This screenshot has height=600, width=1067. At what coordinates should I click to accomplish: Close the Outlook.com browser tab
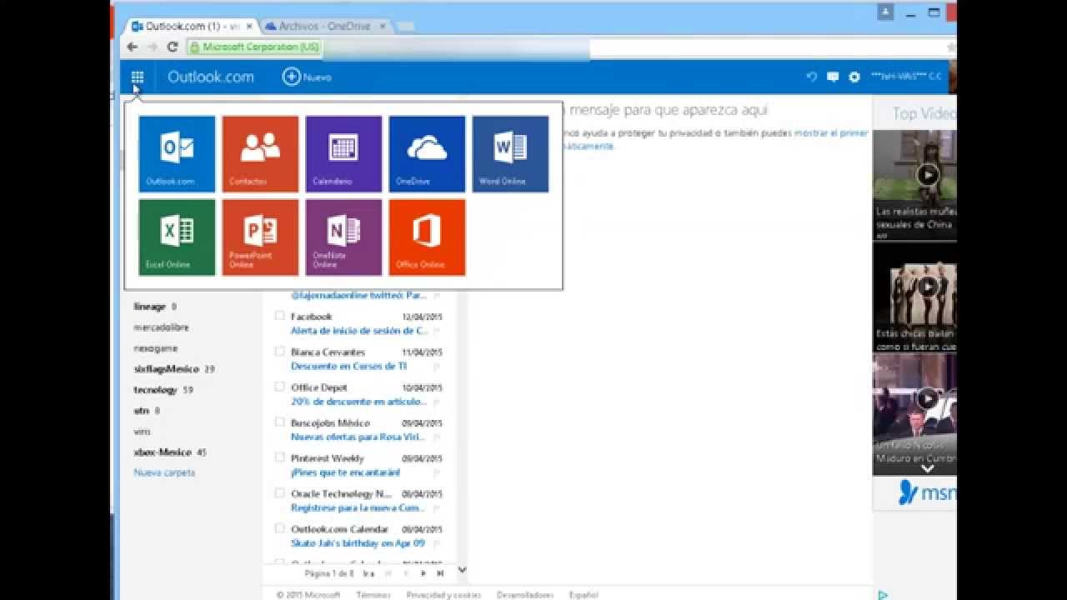pyautogui.click(x=251, y=27)
